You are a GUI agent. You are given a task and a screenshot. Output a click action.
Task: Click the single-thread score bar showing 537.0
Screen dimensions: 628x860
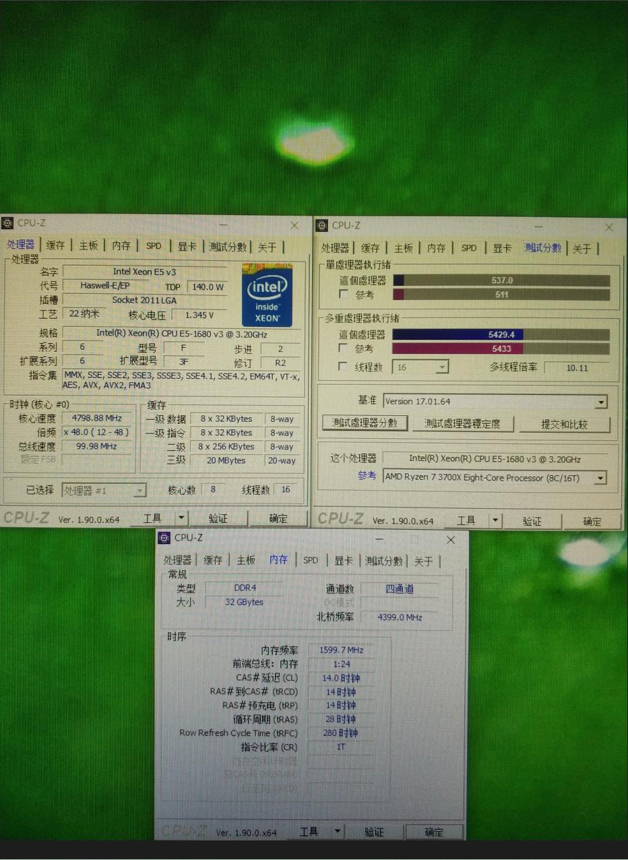click(501, 280)
